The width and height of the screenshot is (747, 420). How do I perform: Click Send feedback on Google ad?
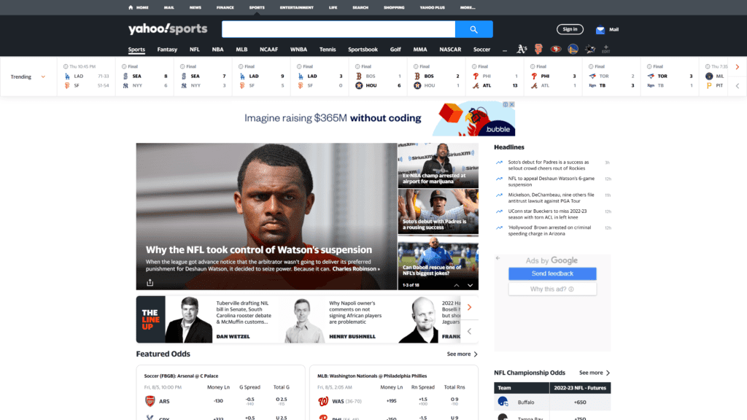tap(552, 273)
